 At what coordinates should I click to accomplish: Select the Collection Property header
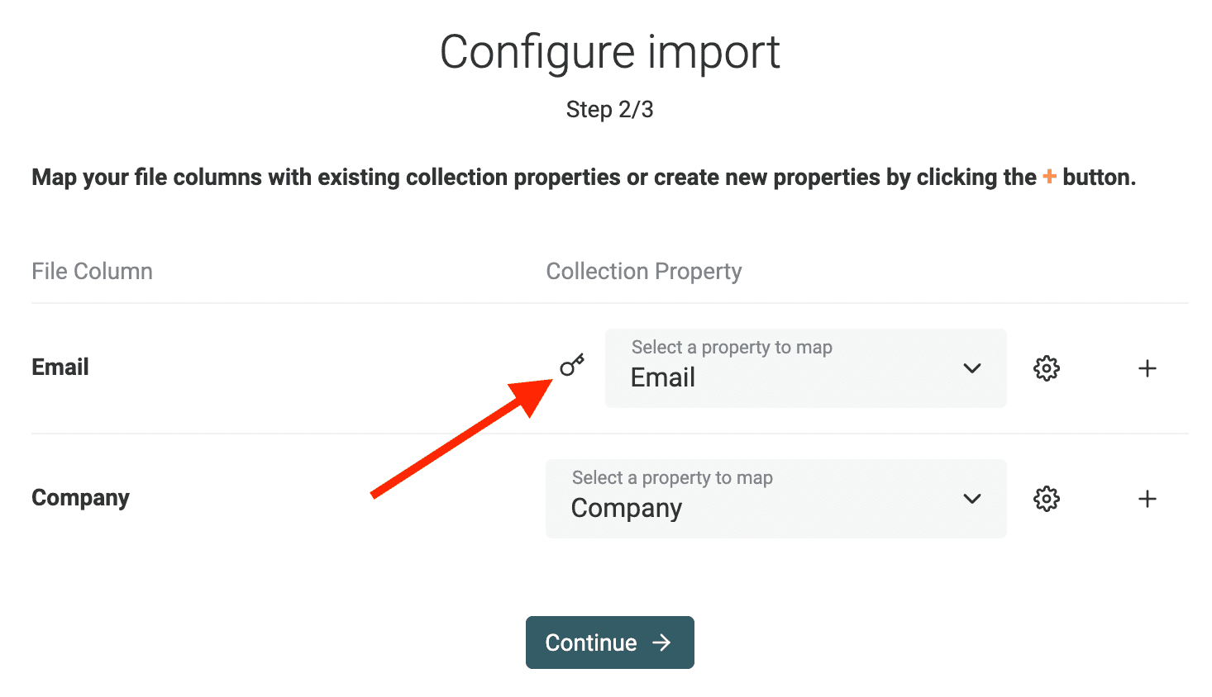(644, 272)
